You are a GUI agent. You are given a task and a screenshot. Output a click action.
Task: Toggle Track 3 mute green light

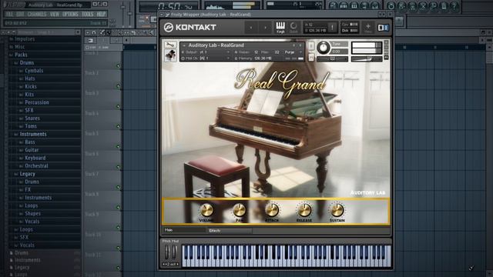click(x=118, y=106)
